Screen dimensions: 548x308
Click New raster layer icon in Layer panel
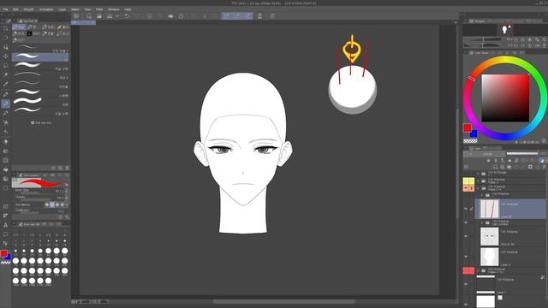pyautogui.click(x=496, y=167)
